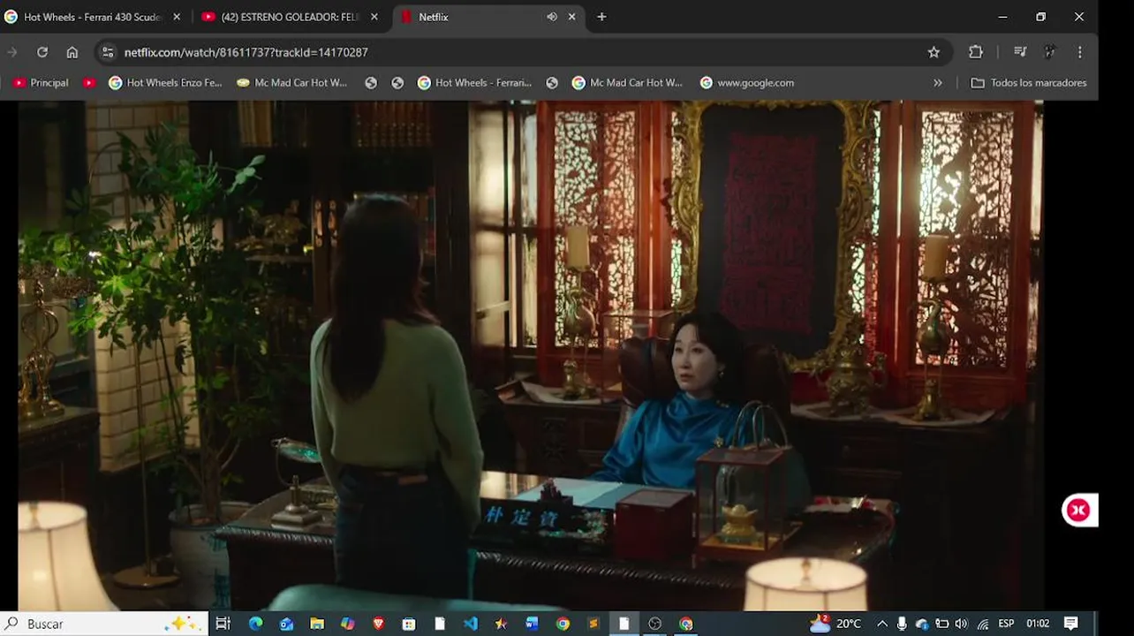Mute the Netflix tab audio icon

pos(552,17)
